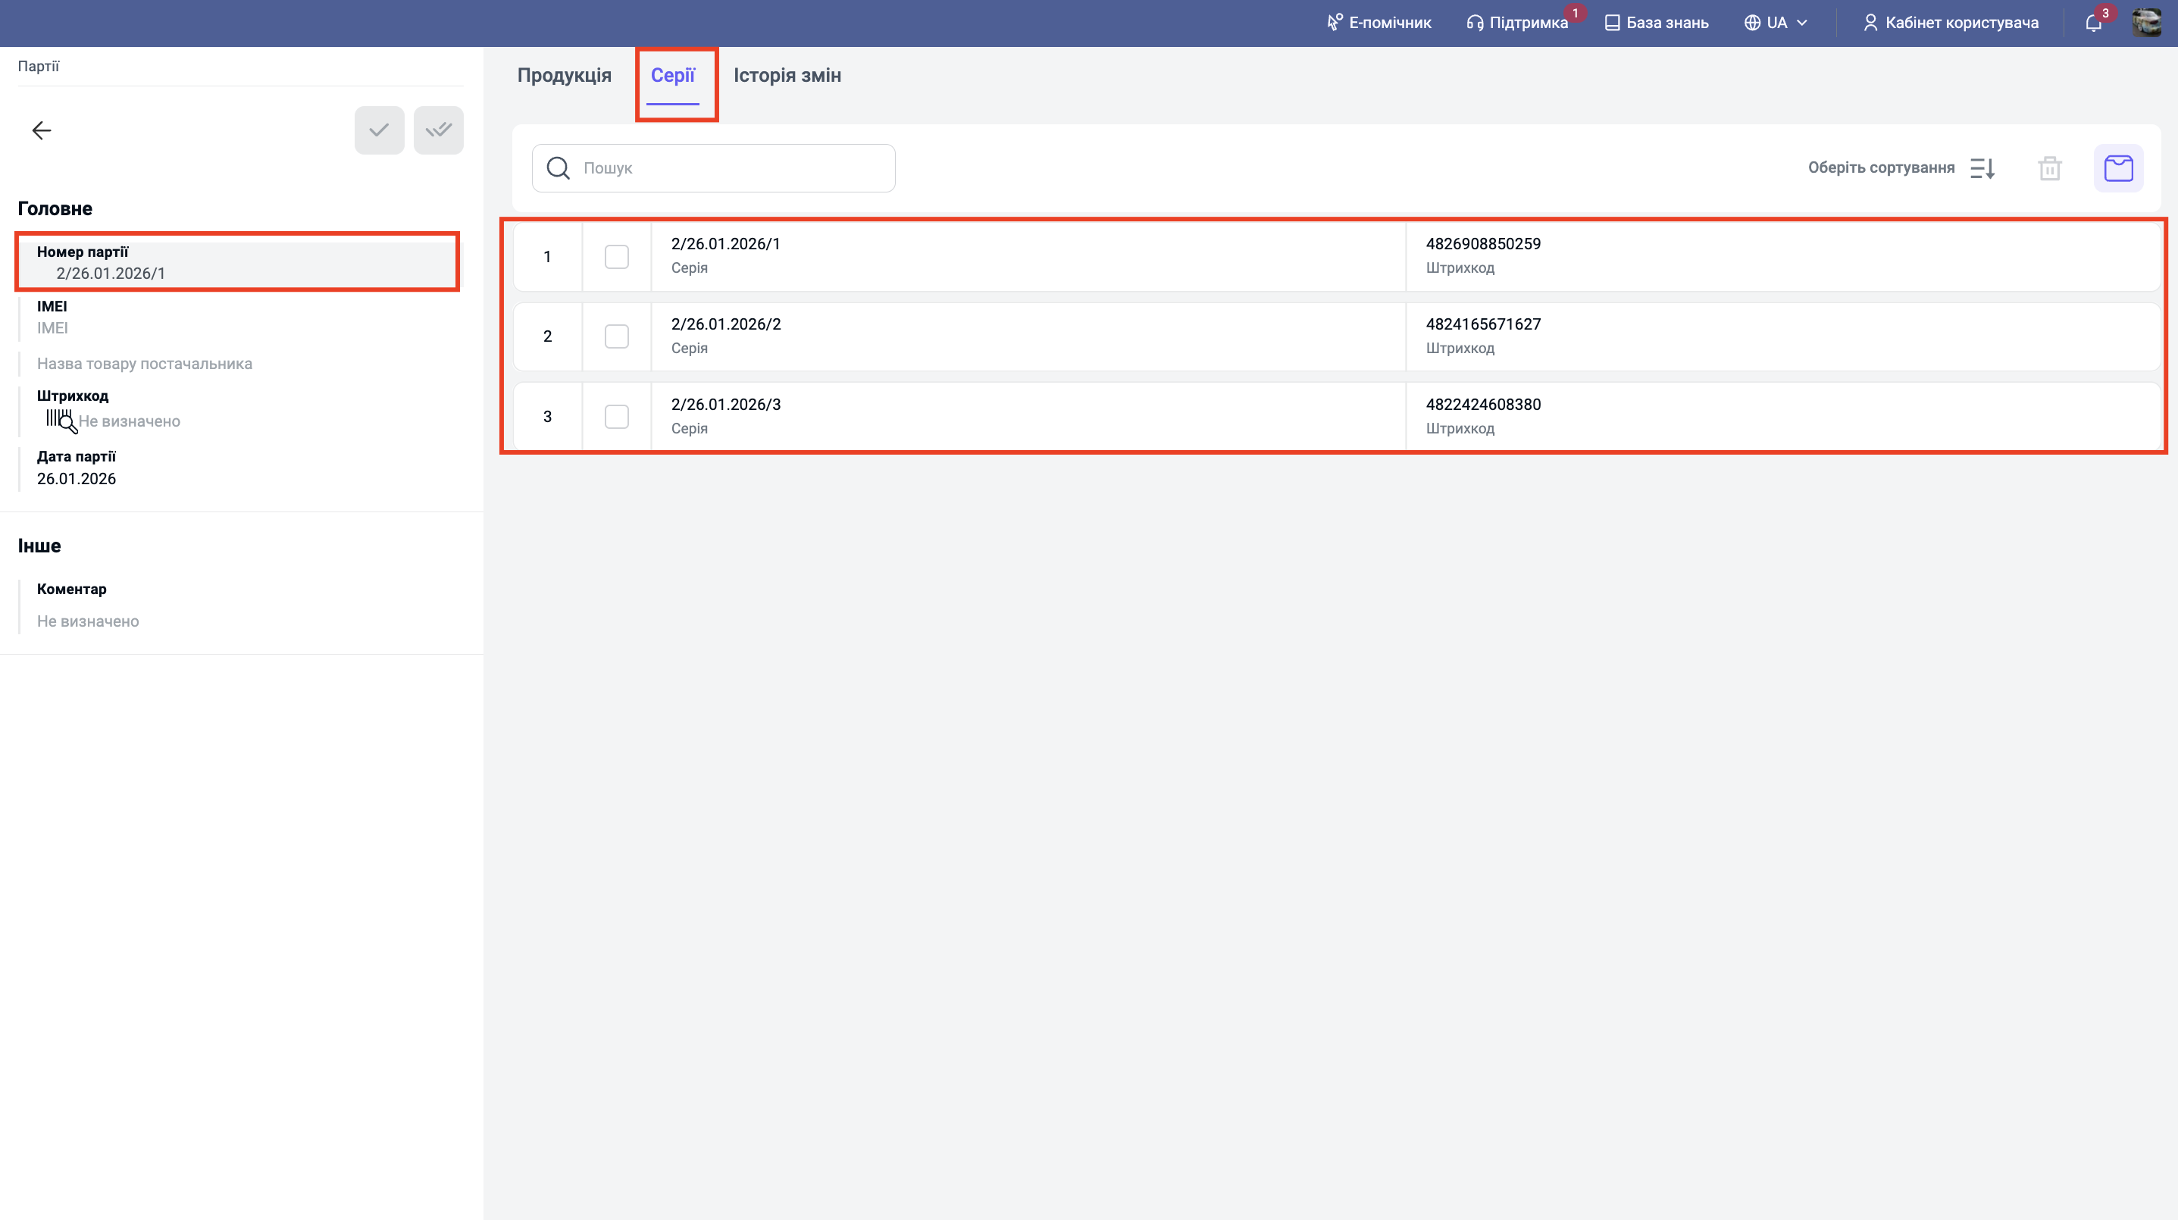2178x1220 pixels.
Task: Click the purple package icon button
Action: tap(2118, 168)
